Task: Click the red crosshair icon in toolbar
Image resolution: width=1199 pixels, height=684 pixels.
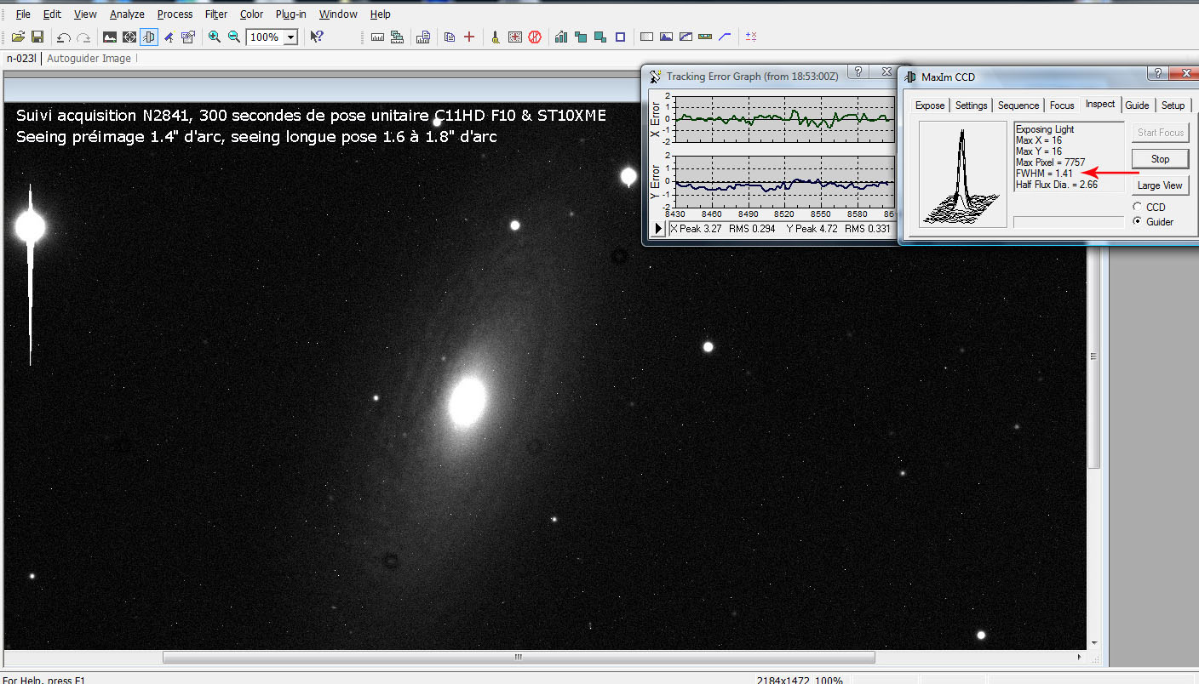Action: (468, 37)
